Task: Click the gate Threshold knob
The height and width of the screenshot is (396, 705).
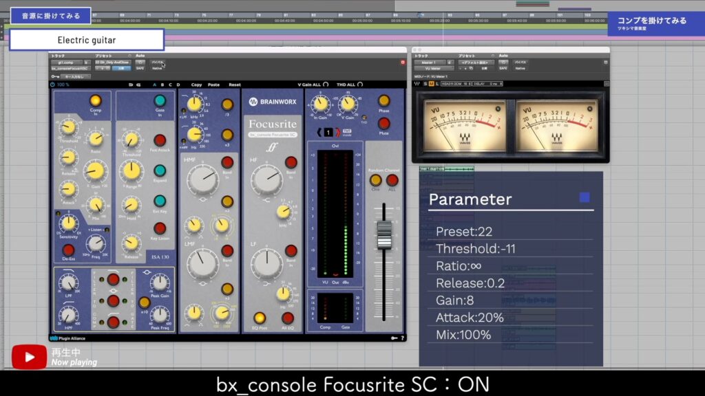Action: point(131,140)
